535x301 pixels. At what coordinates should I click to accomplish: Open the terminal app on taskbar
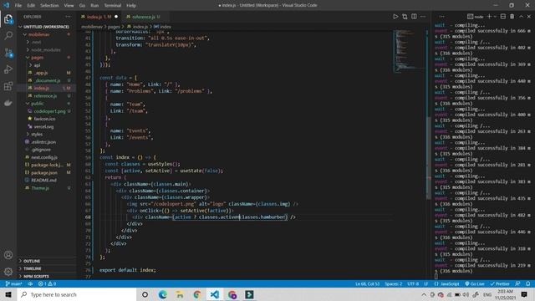click(249, 294)
